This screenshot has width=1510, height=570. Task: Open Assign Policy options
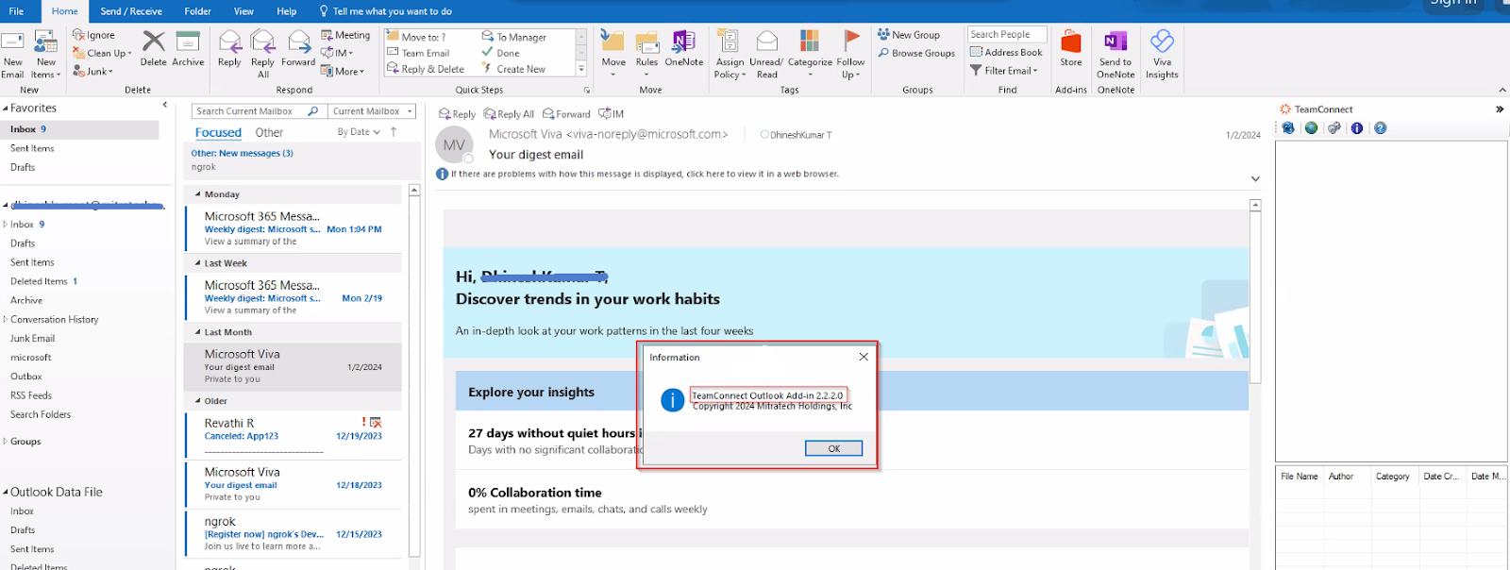(730, 54)
